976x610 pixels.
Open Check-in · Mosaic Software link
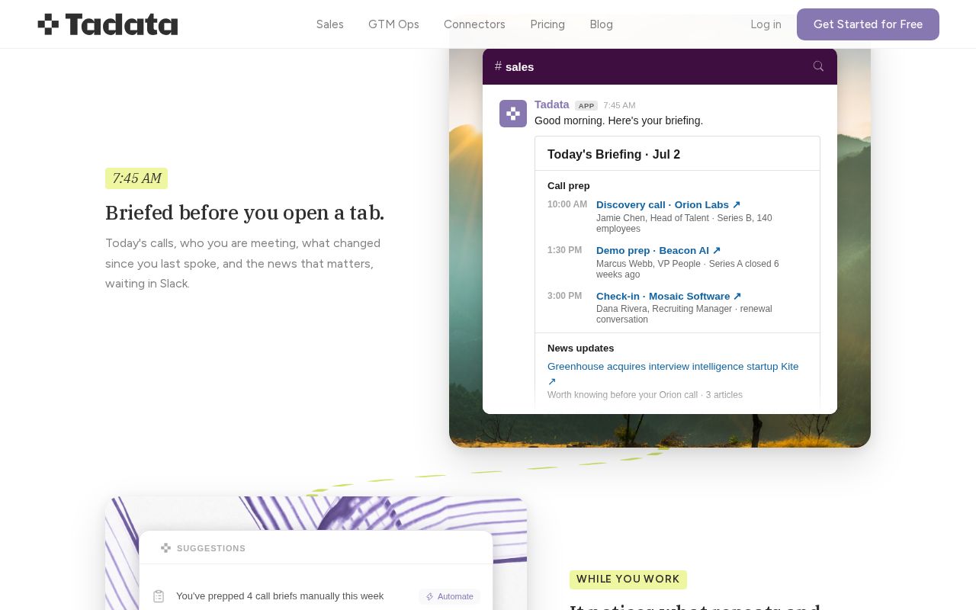(x=669, y=296)
